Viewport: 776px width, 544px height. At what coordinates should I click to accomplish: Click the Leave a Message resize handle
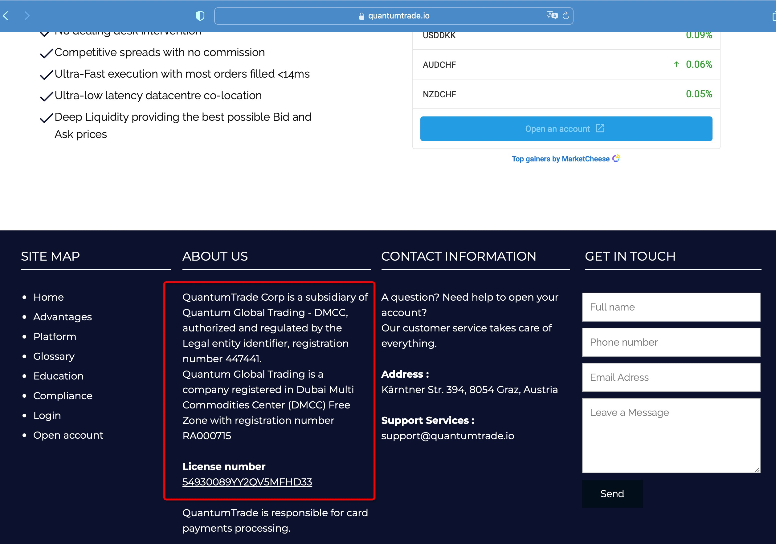[x=757, y=470]
